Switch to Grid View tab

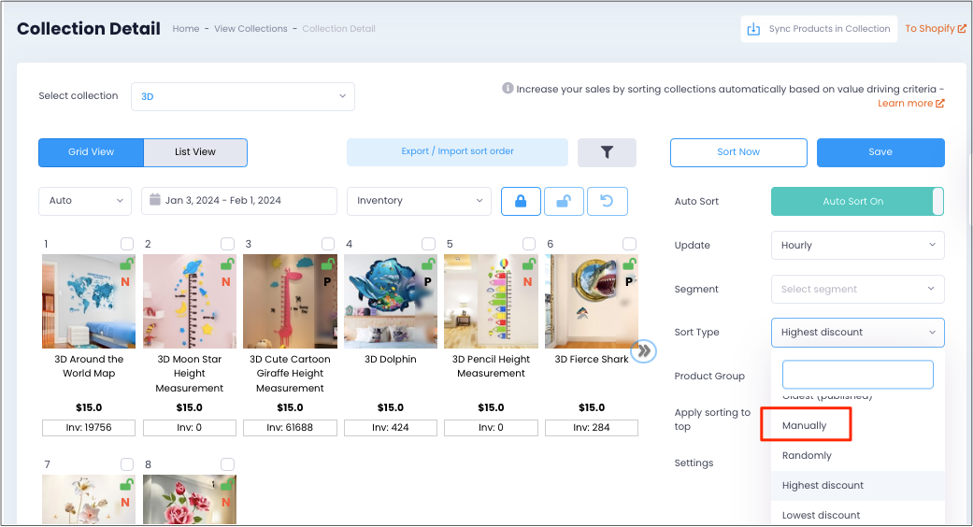92,152
